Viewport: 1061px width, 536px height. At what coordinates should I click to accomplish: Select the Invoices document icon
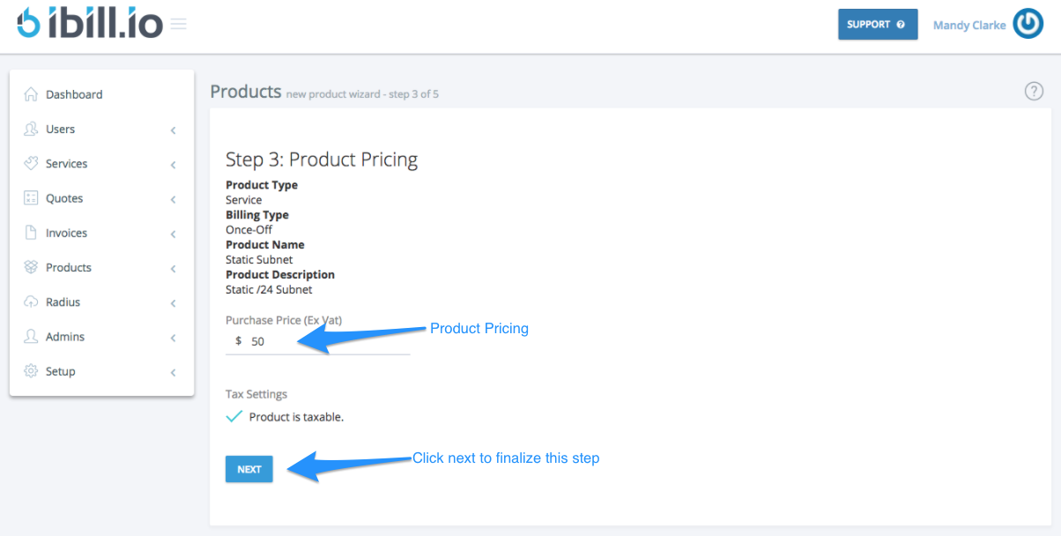(32, 232)
